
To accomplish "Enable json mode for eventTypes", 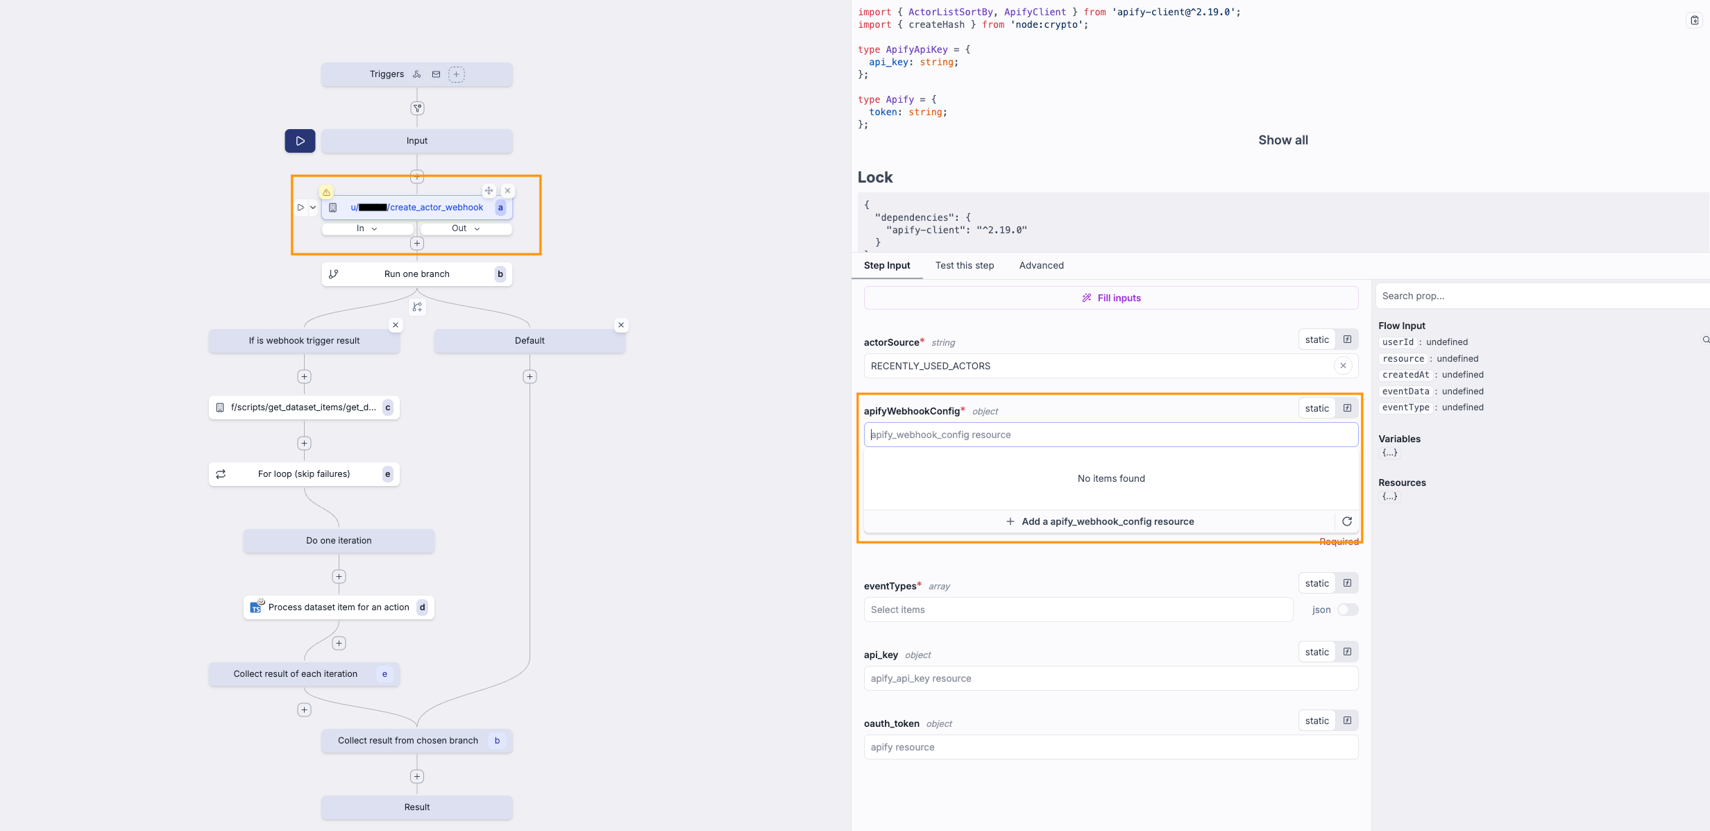I will click(1347, 610).
